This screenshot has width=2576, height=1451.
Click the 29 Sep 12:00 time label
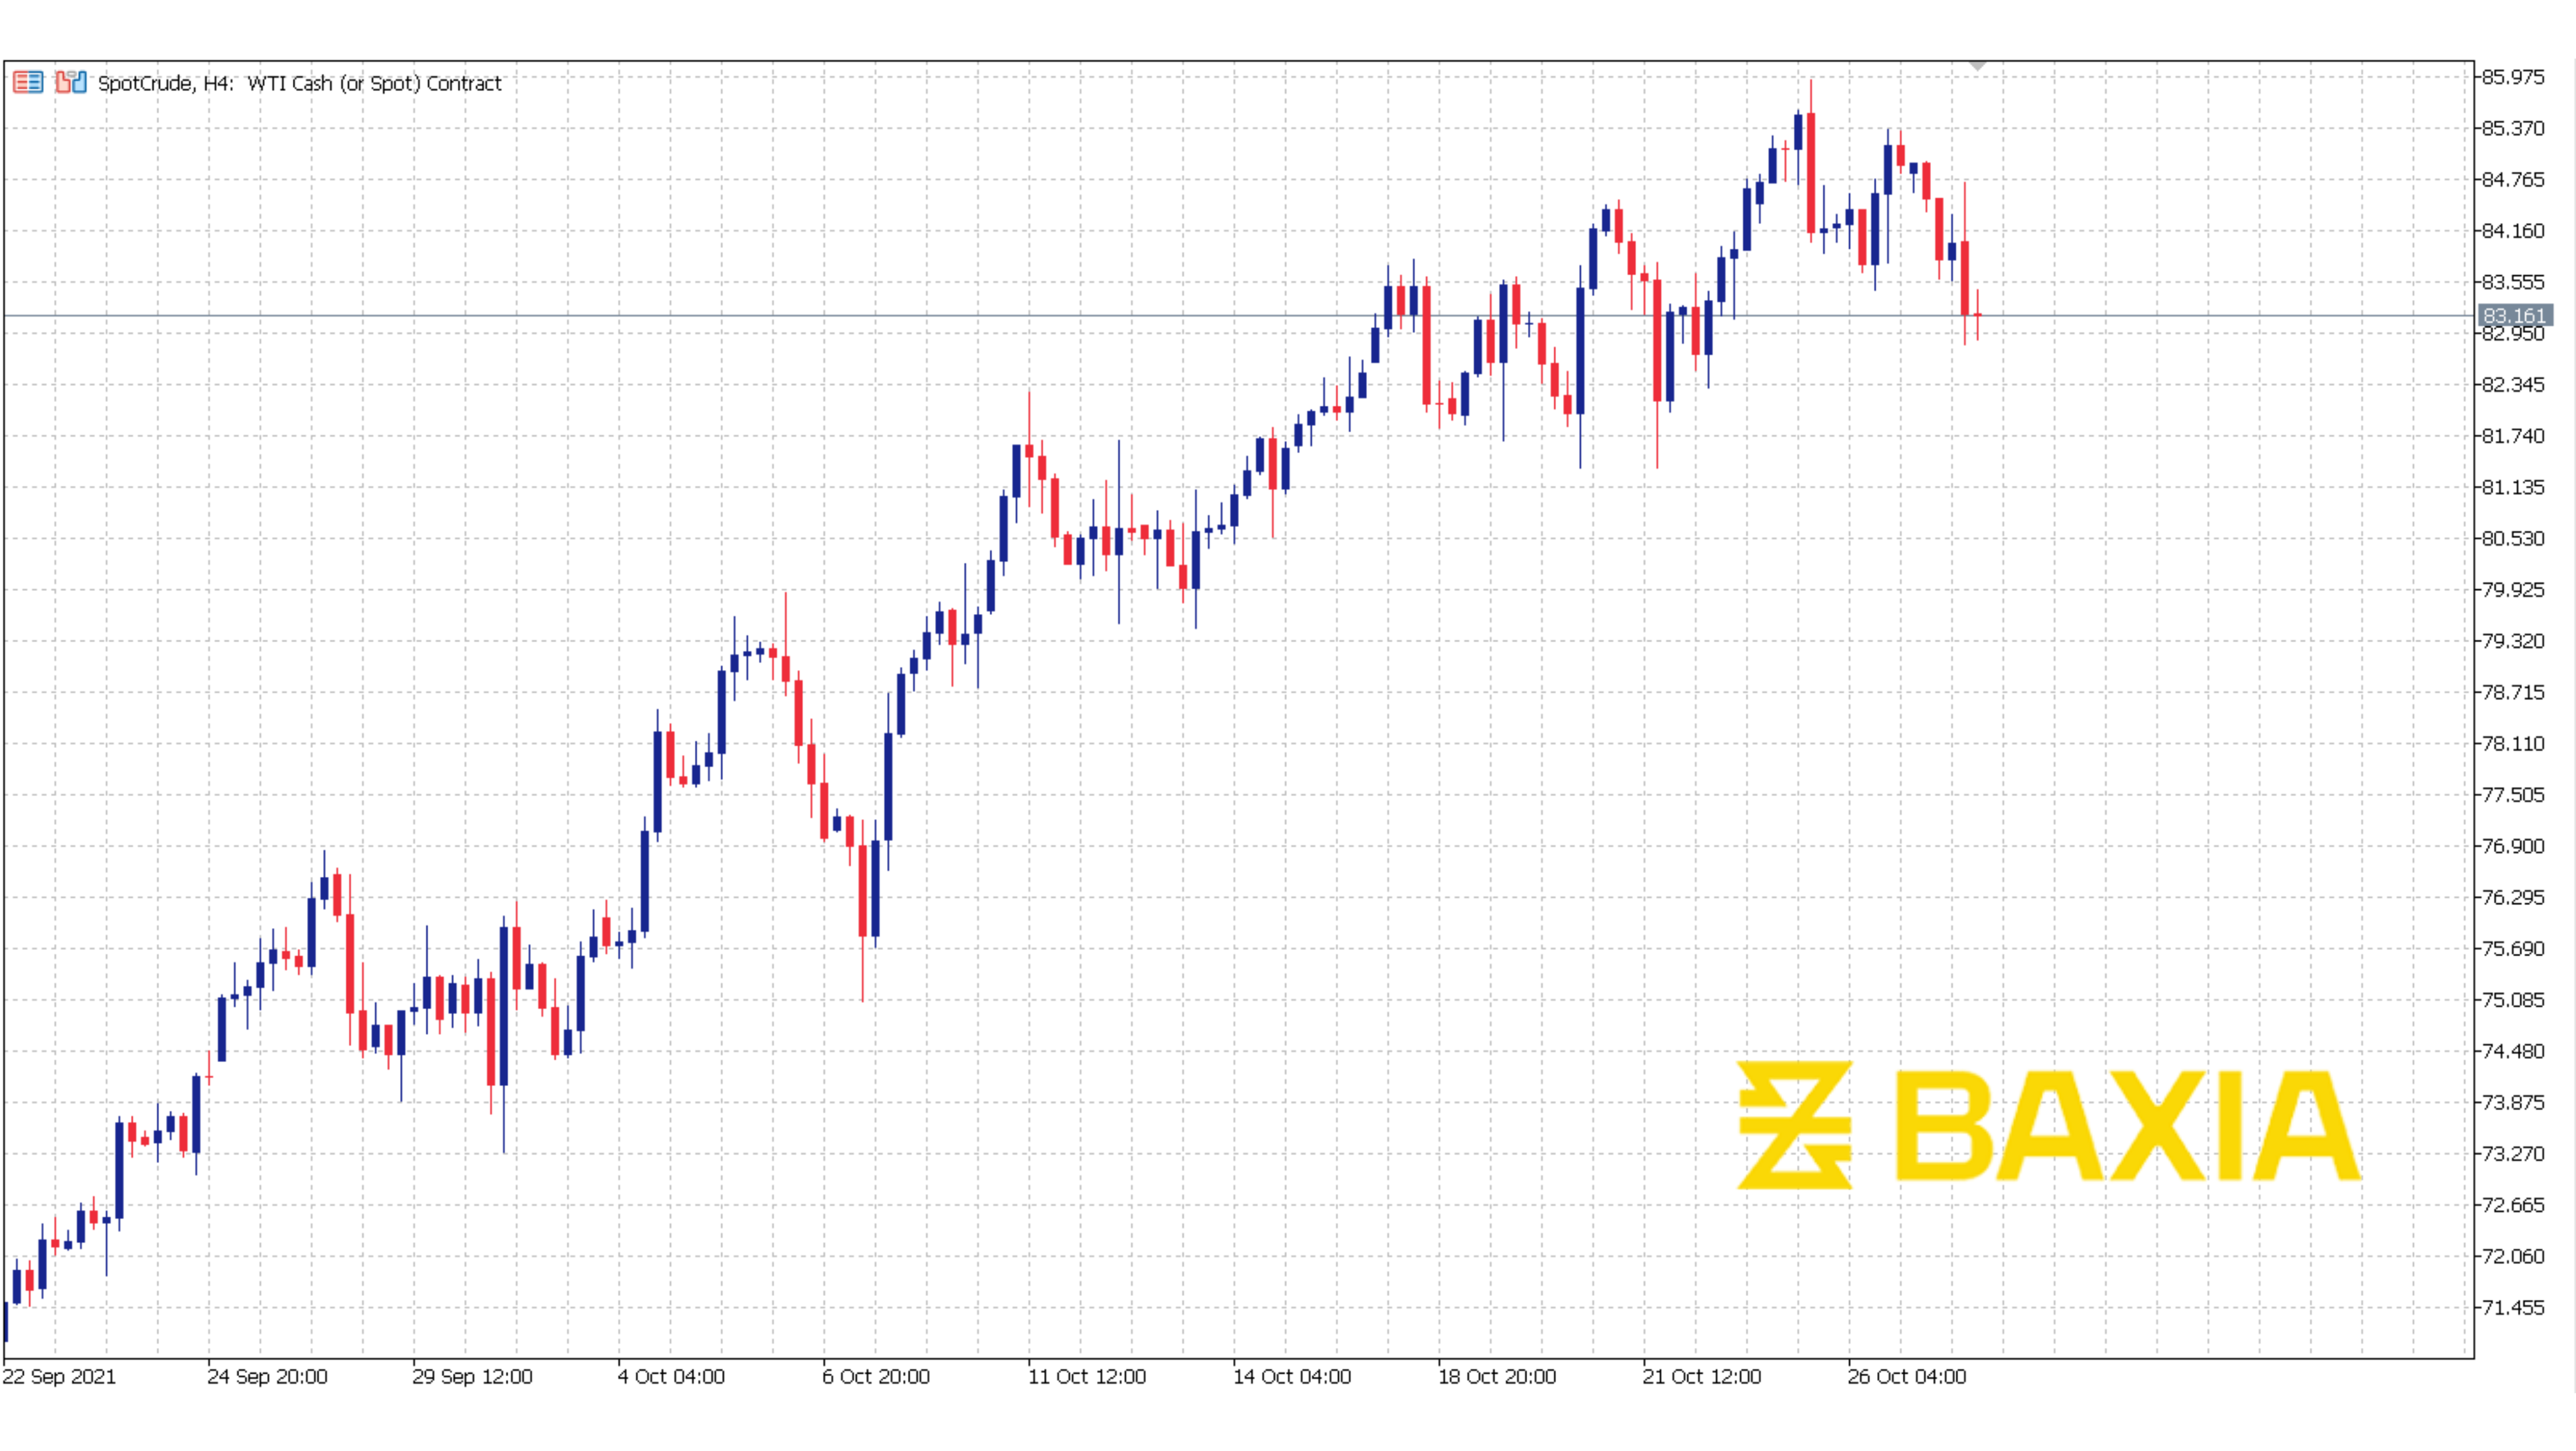coord(472,1377)
